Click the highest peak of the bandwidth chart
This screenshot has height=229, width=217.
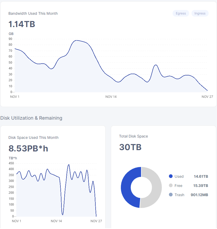click(x=76, y=40)
